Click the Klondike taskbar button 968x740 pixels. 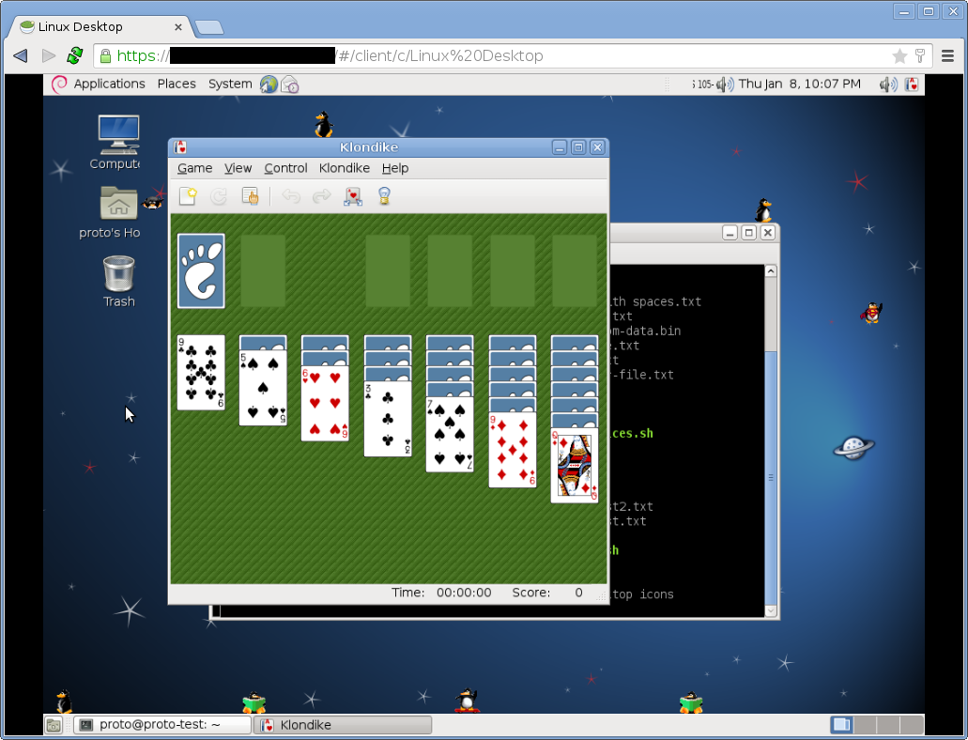(343, 725)
